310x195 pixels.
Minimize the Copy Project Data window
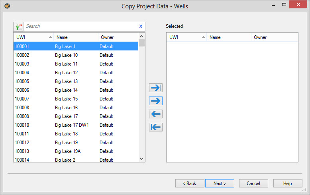(x=273, y=5)
